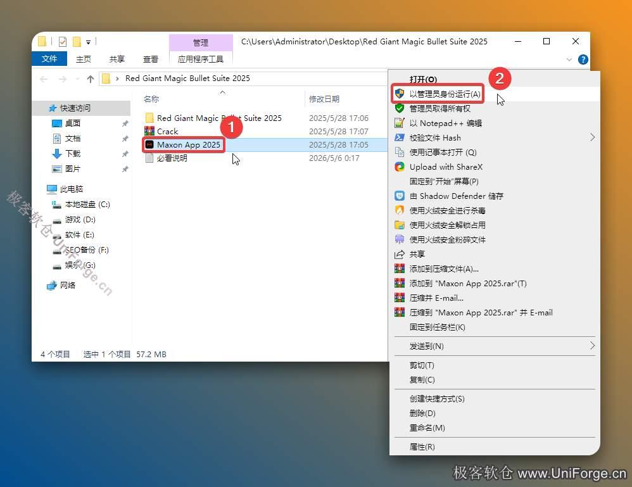Click 必看说明 text file icon
632x487 pixels.
(x=149, y=158)
